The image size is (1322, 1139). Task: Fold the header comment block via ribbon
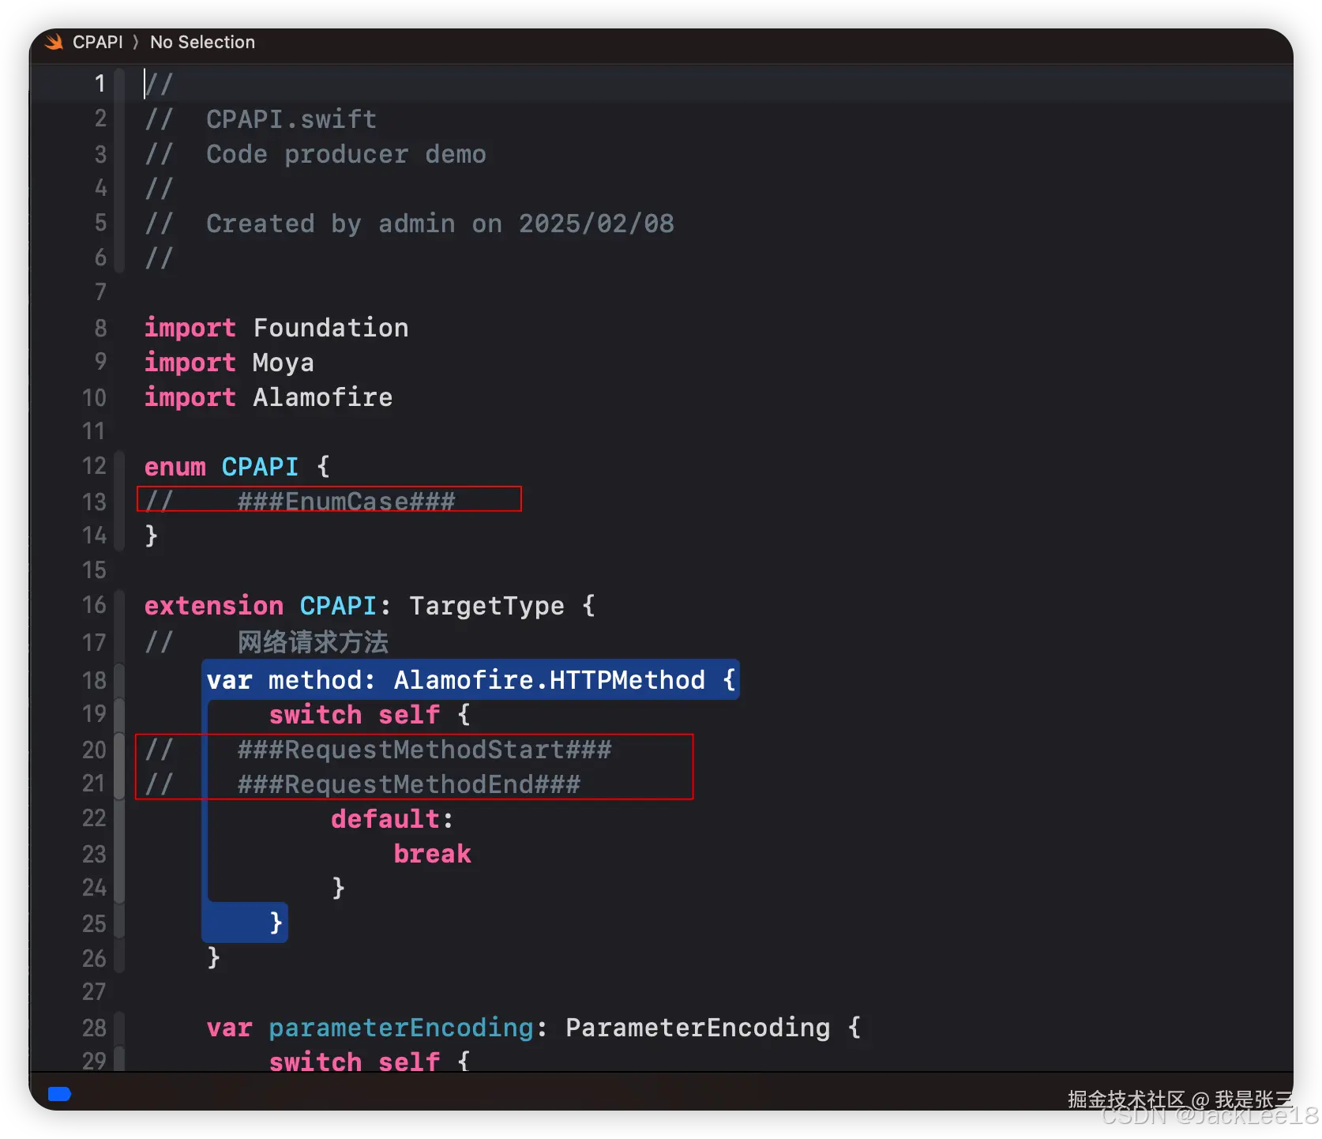pos(119,170)
